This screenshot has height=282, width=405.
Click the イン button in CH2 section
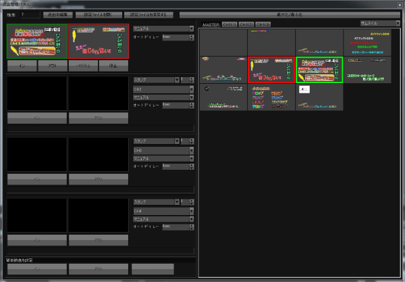click(x=37, y=118)
